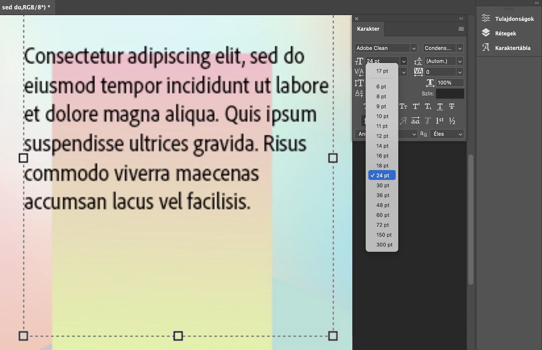
Task: Toggle Strikethrough text style
Action: coord(452,107)
